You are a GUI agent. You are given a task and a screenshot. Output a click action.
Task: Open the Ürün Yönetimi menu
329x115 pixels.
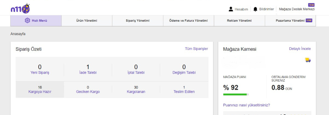click(x=87, y=21)
